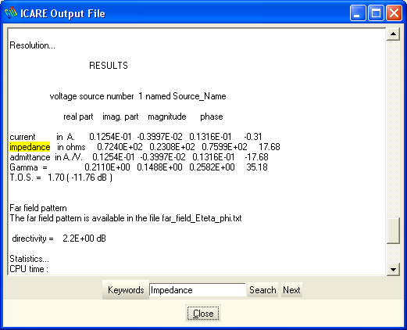Click the Gamma result row

coord(138,167)
